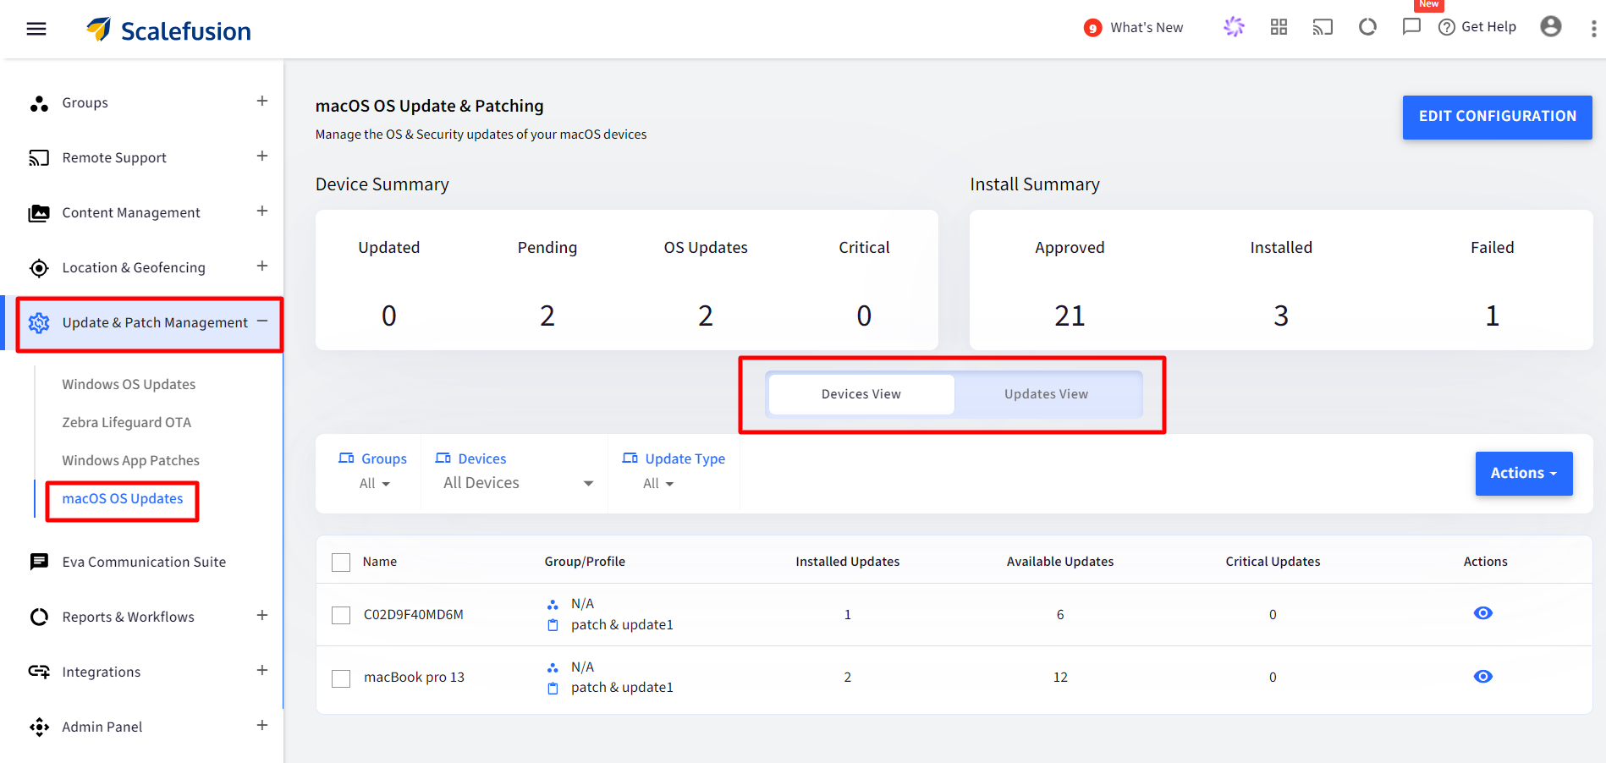Click the Integrations link icon
Image resolution: width=1606 pixels, height=763 pixels.
(x=39, y=672)
